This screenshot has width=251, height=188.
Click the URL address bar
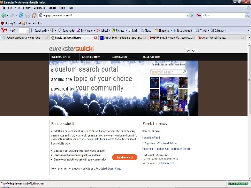point(112,15)
